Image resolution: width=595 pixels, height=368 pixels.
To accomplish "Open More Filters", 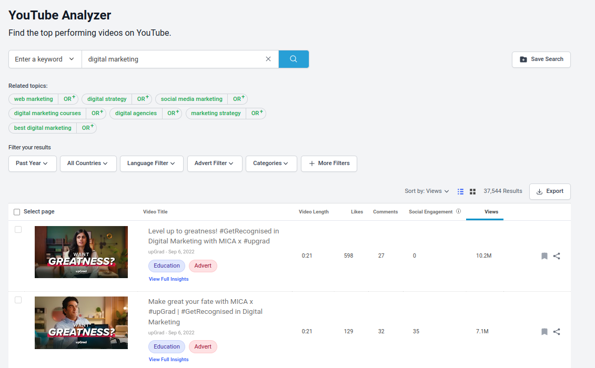I will pos(329,163).
